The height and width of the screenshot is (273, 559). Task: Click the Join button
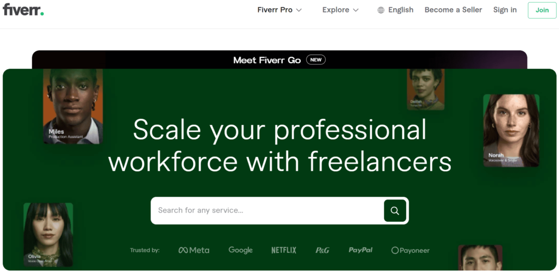(x=542, y=10)
